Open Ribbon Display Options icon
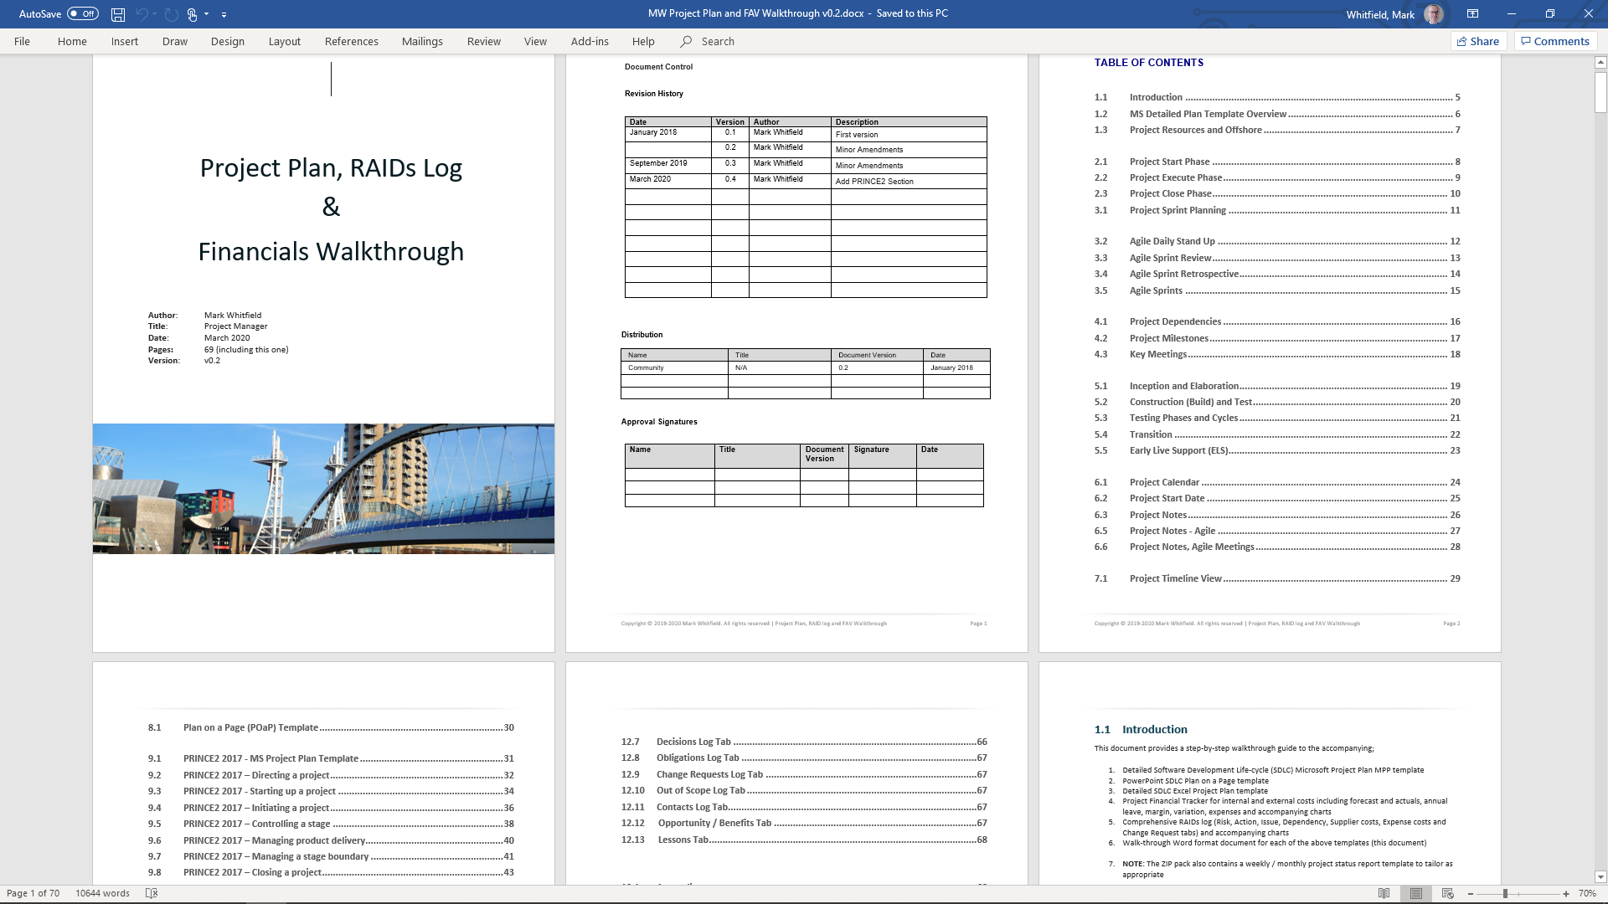 (x=1472, y=14)
